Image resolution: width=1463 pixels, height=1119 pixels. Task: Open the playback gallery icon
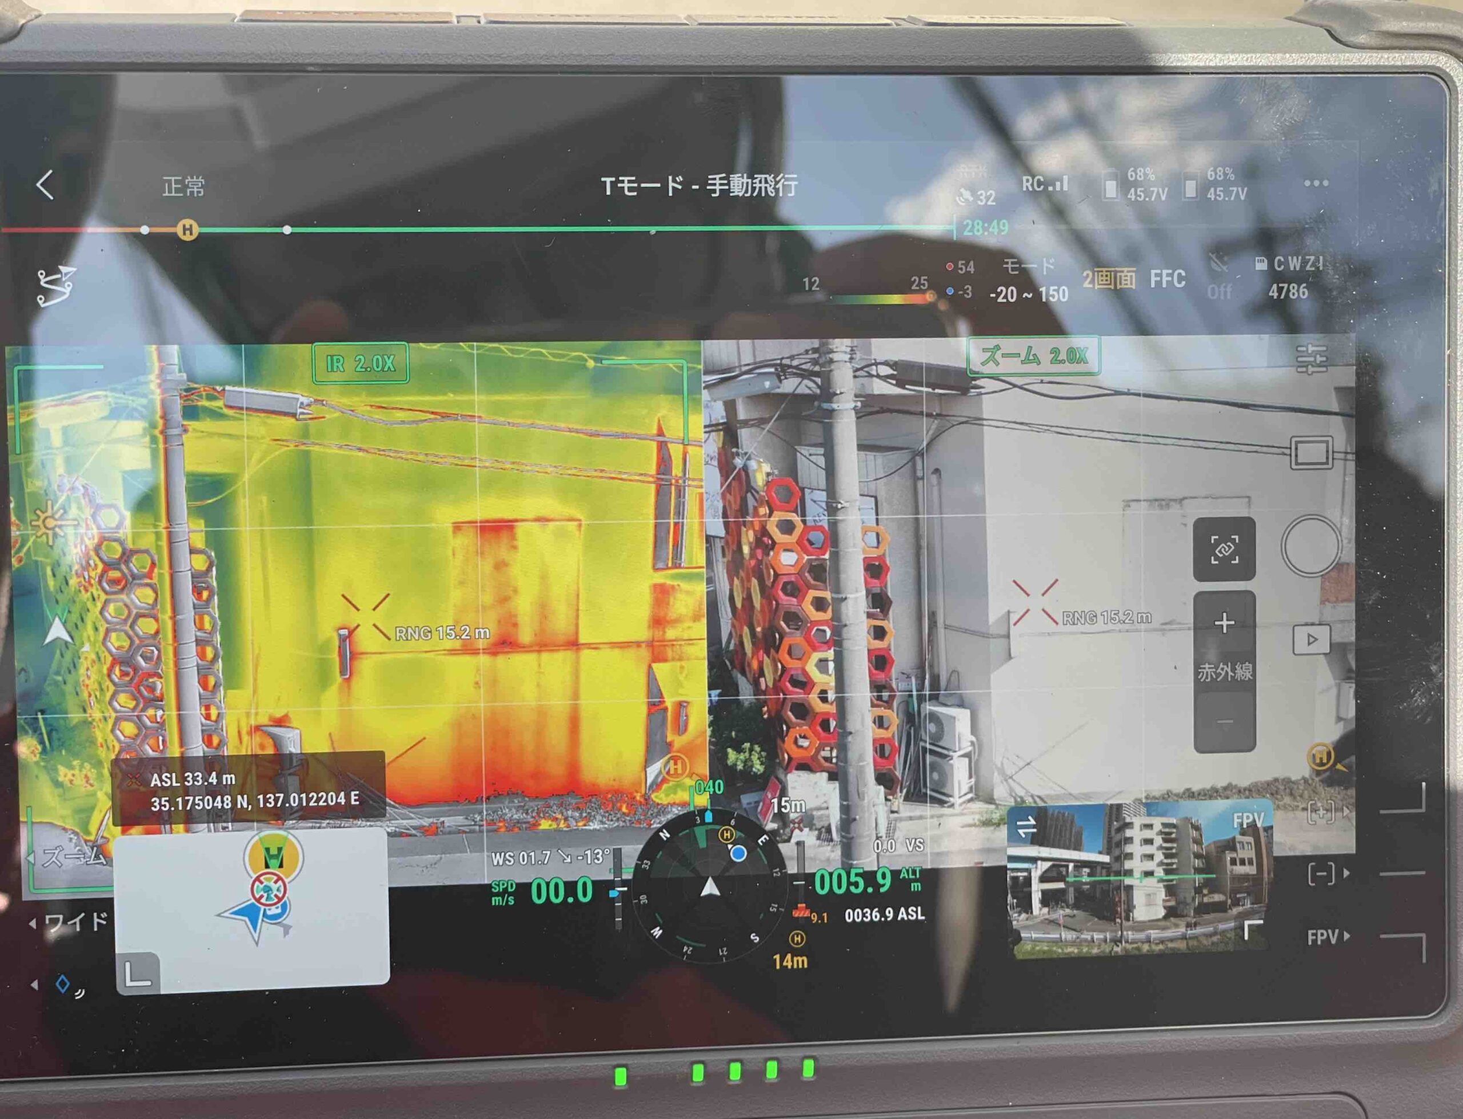(x=1311, y=640)
